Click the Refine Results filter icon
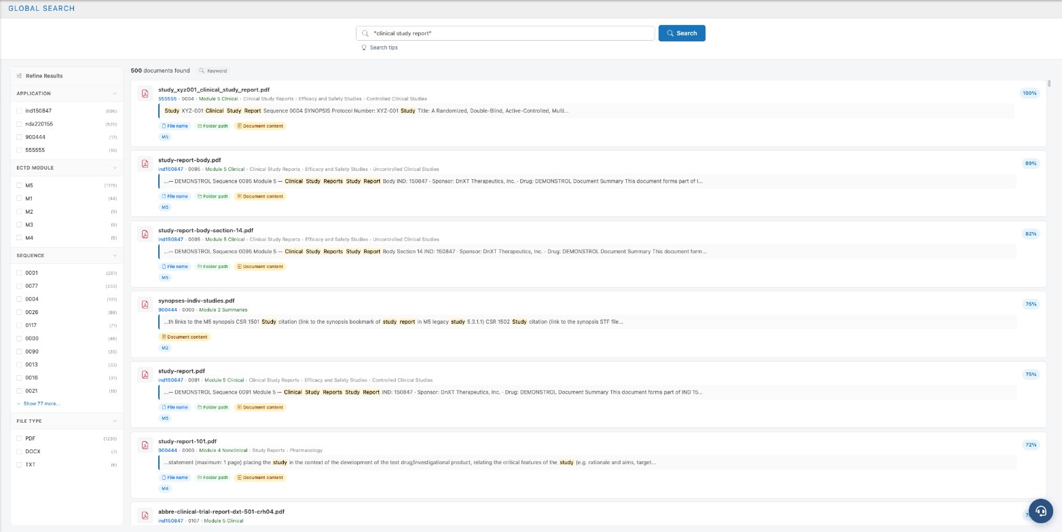This screenshot has width=1062, height=532. point(20,76)
